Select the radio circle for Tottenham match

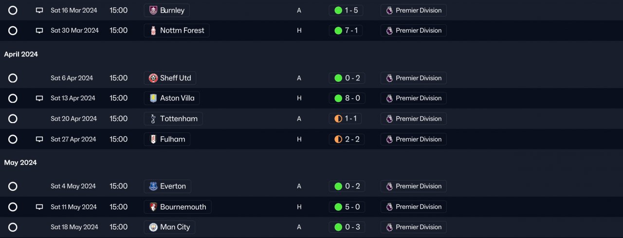(x=13, y=119)
